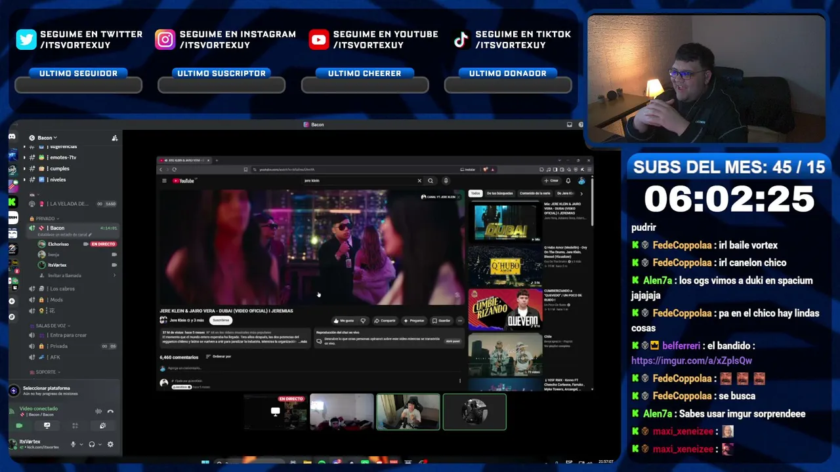Open the Kick server icon in Discord
This screenshot has height=472, width=840.
point(12,202)
